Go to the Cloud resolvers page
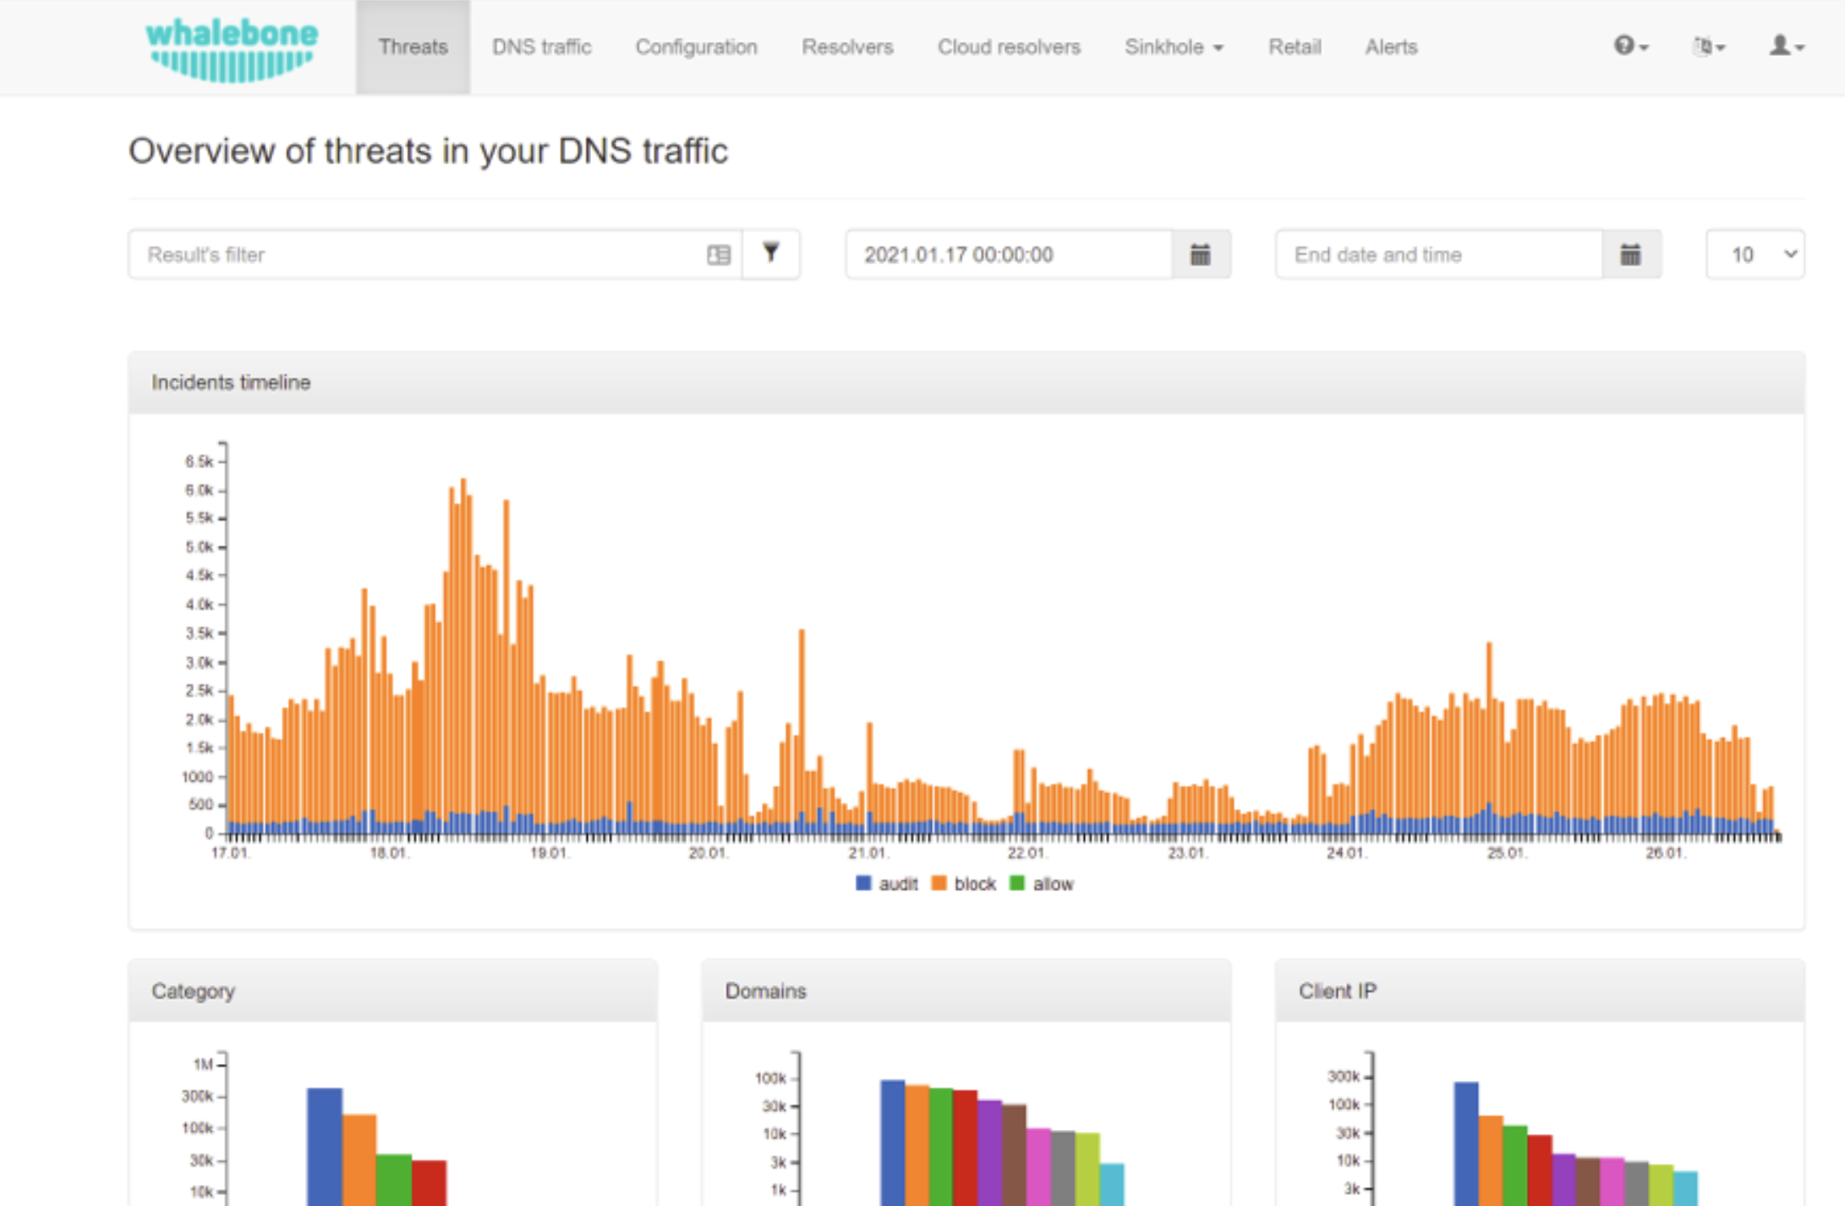Screen dimensions: 1845x1206 pyautogui.click(x=1008, y=47)
